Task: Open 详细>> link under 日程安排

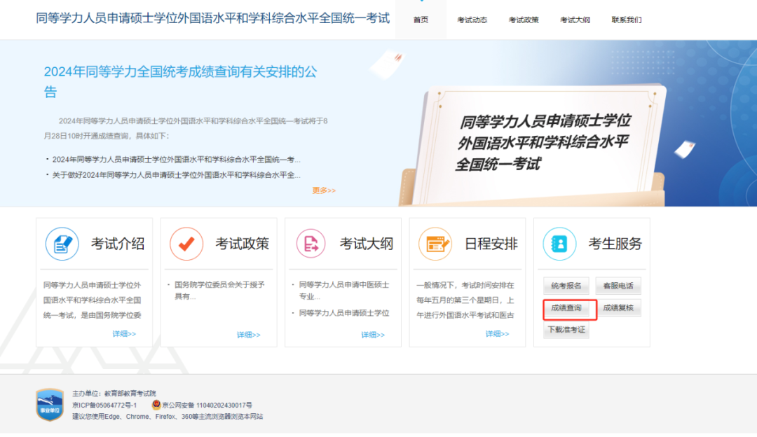Action: pyautogui.click(x=497, y=334)
